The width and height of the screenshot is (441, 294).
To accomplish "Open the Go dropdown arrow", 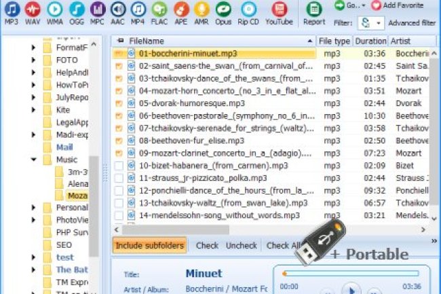I will 364,5.
